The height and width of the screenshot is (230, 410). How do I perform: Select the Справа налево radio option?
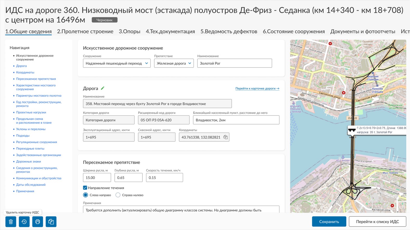(x=118, y=195)
